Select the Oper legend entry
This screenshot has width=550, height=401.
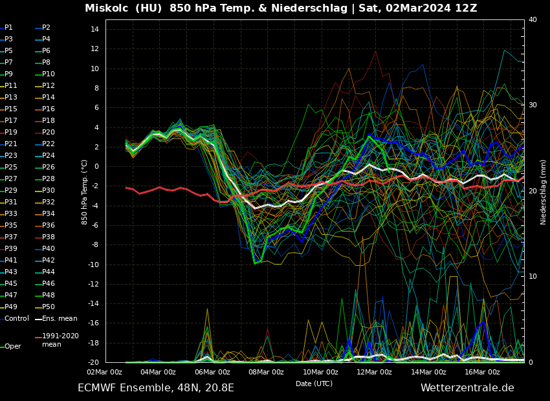13,347
